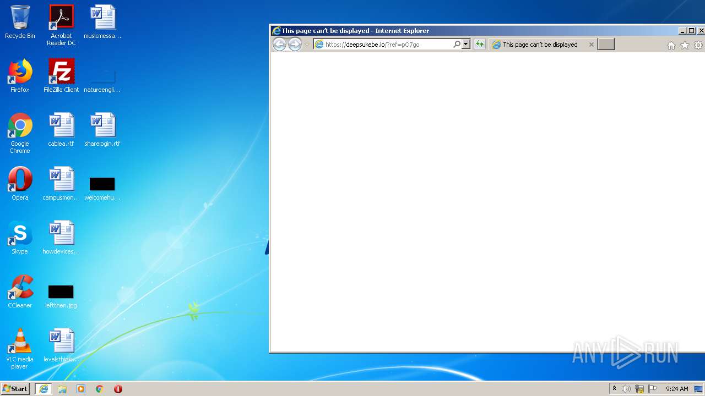Click the Home icon in Internet Explorer
The width and height of the screenshot is (705, 396).
point(671,46)
